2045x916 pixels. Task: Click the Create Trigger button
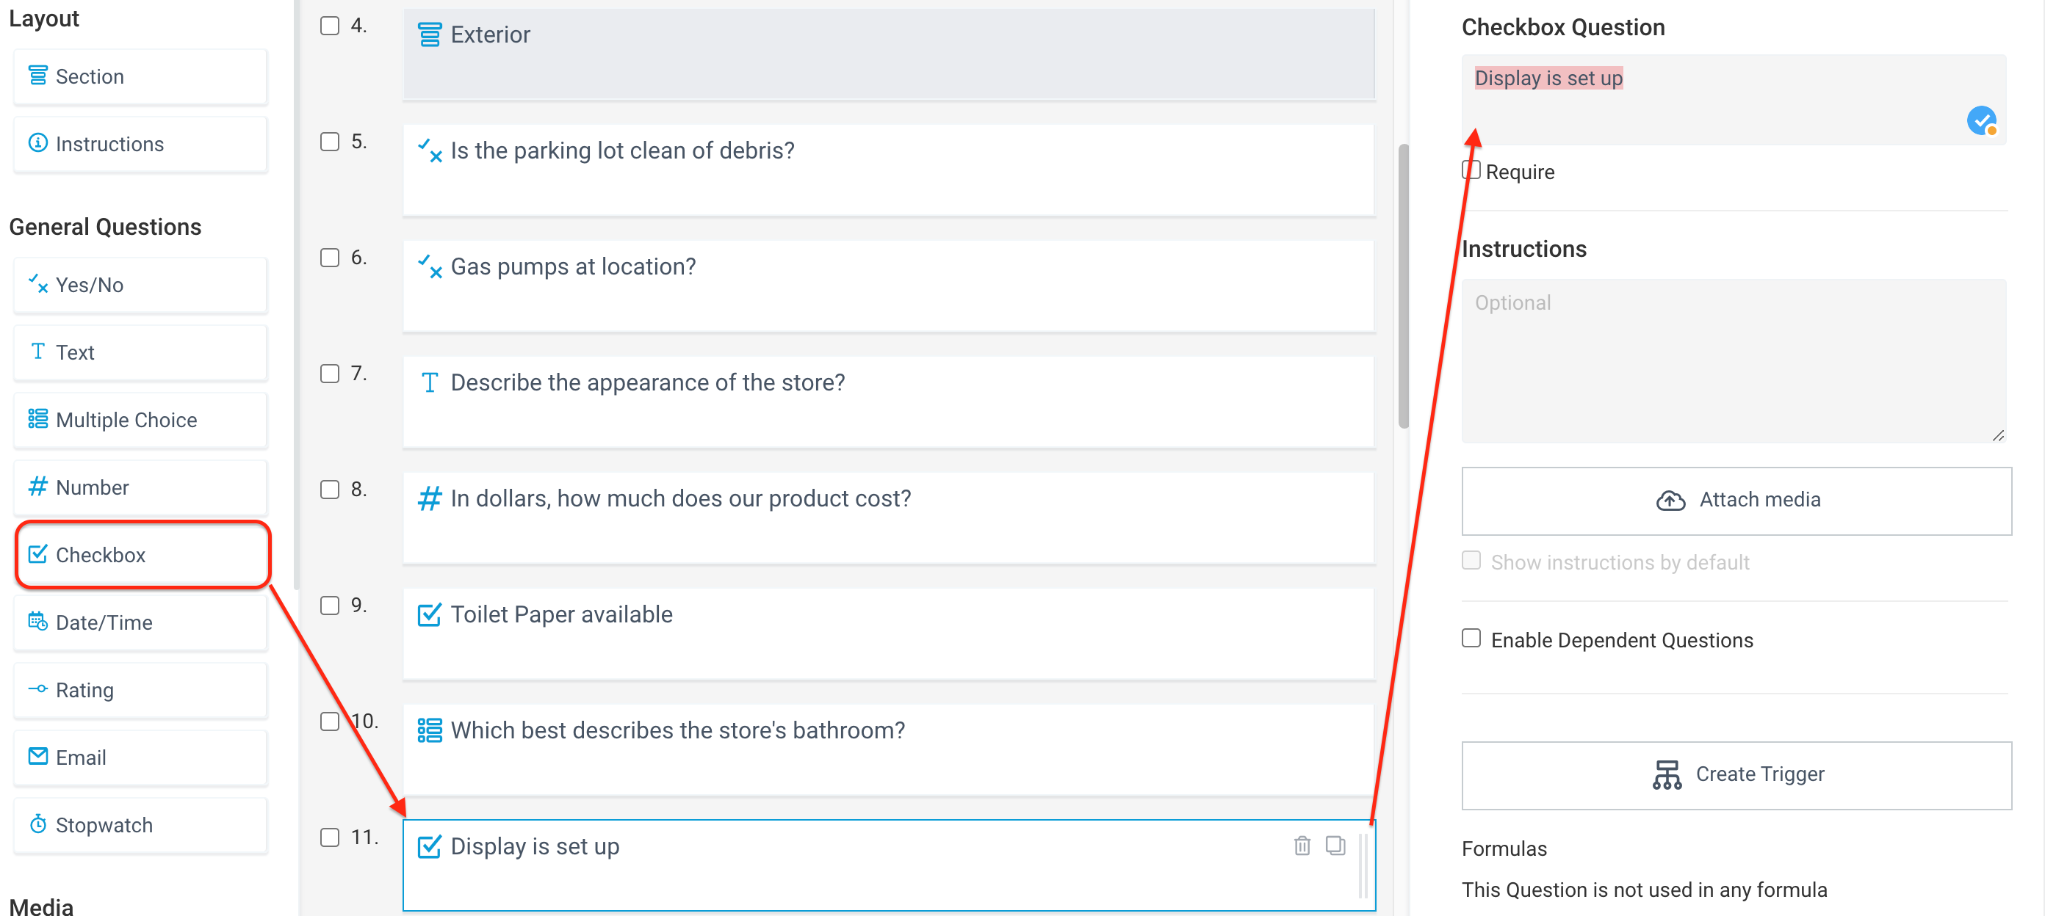tap(1736, 775)
